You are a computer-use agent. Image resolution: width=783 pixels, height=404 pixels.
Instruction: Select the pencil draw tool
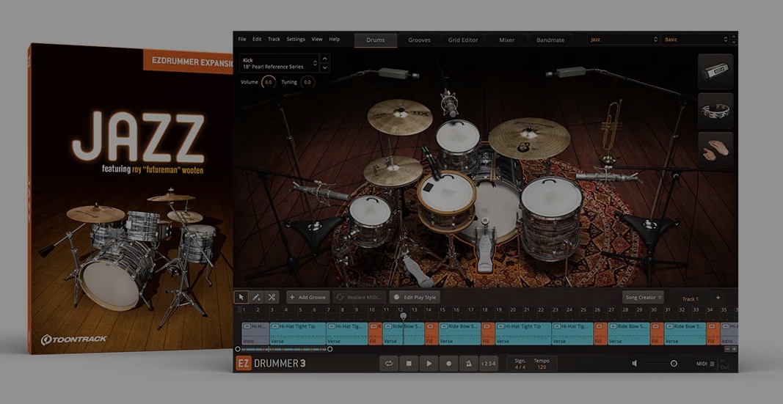(256, 297)
